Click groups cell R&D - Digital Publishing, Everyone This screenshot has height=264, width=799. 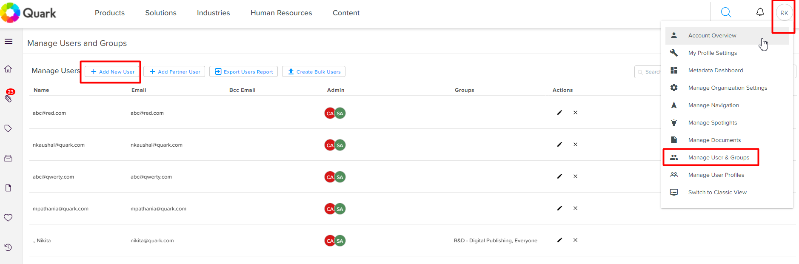pos(496,241)
